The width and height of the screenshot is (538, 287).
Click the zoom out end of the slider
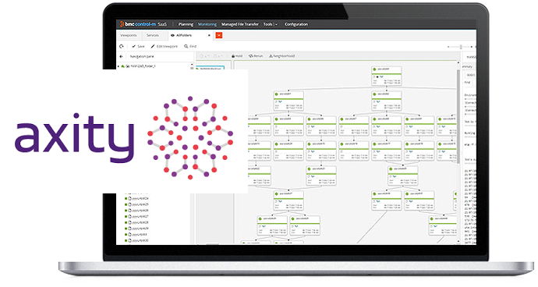click(448, 46)
